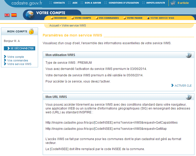Go to Accueil in breadcrumb

(54, 25)
